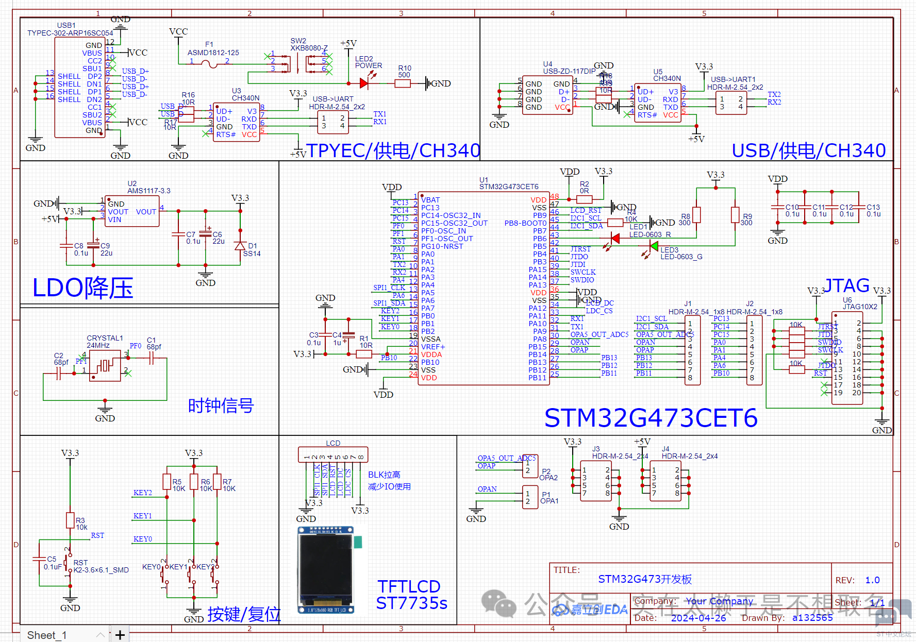Click the LDO降压 section title
916x642 pixels.
coord(82,288)
